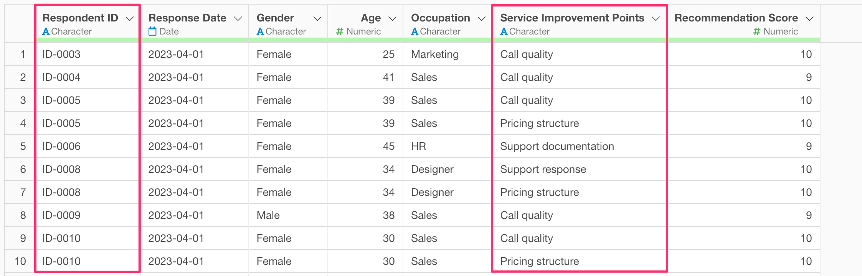Select the Male gender cell for ID-0009
Screen dimensions: 862x276
pyautogui.click(x=268, y=215)
